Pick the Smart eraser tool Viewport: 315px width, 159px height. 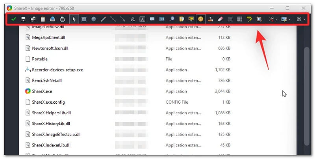click(x=220, y=19)
